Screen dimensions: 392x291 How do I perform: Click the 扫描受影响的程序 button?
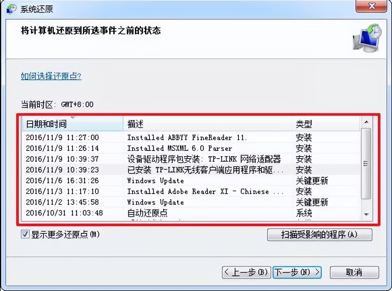coord(320,234)
